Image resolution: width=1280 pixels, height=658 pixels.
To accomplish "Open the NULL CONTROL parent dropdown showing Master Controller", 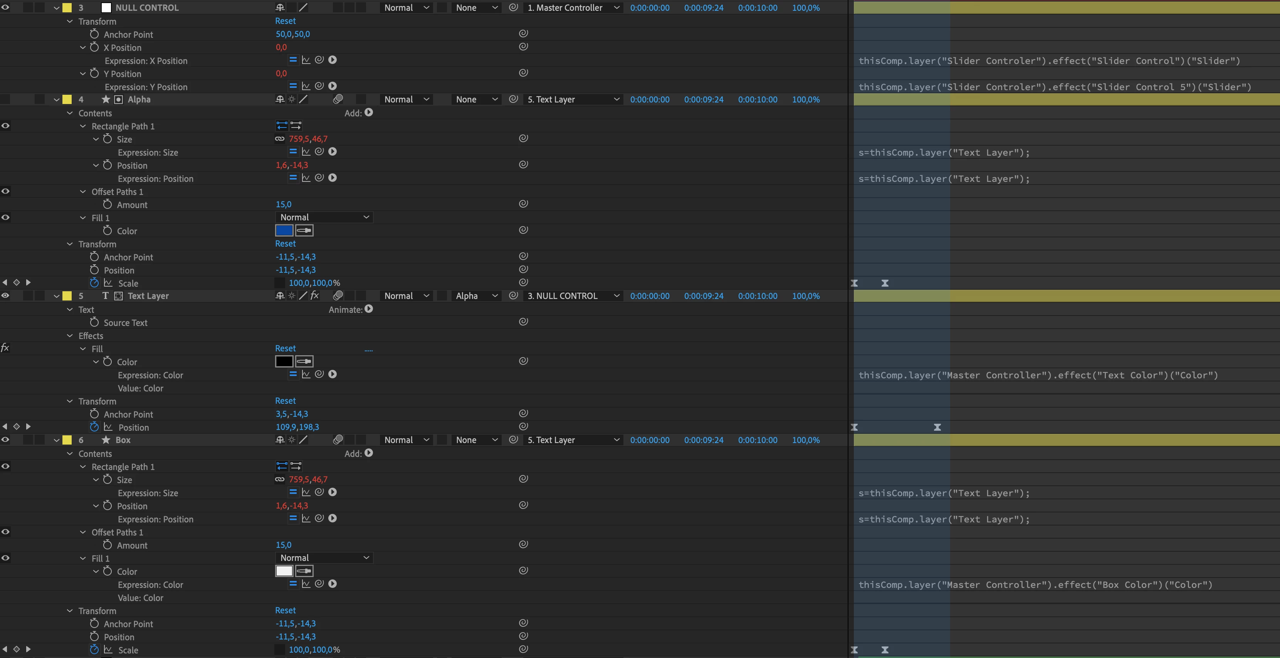I will (x=573, y=7).
